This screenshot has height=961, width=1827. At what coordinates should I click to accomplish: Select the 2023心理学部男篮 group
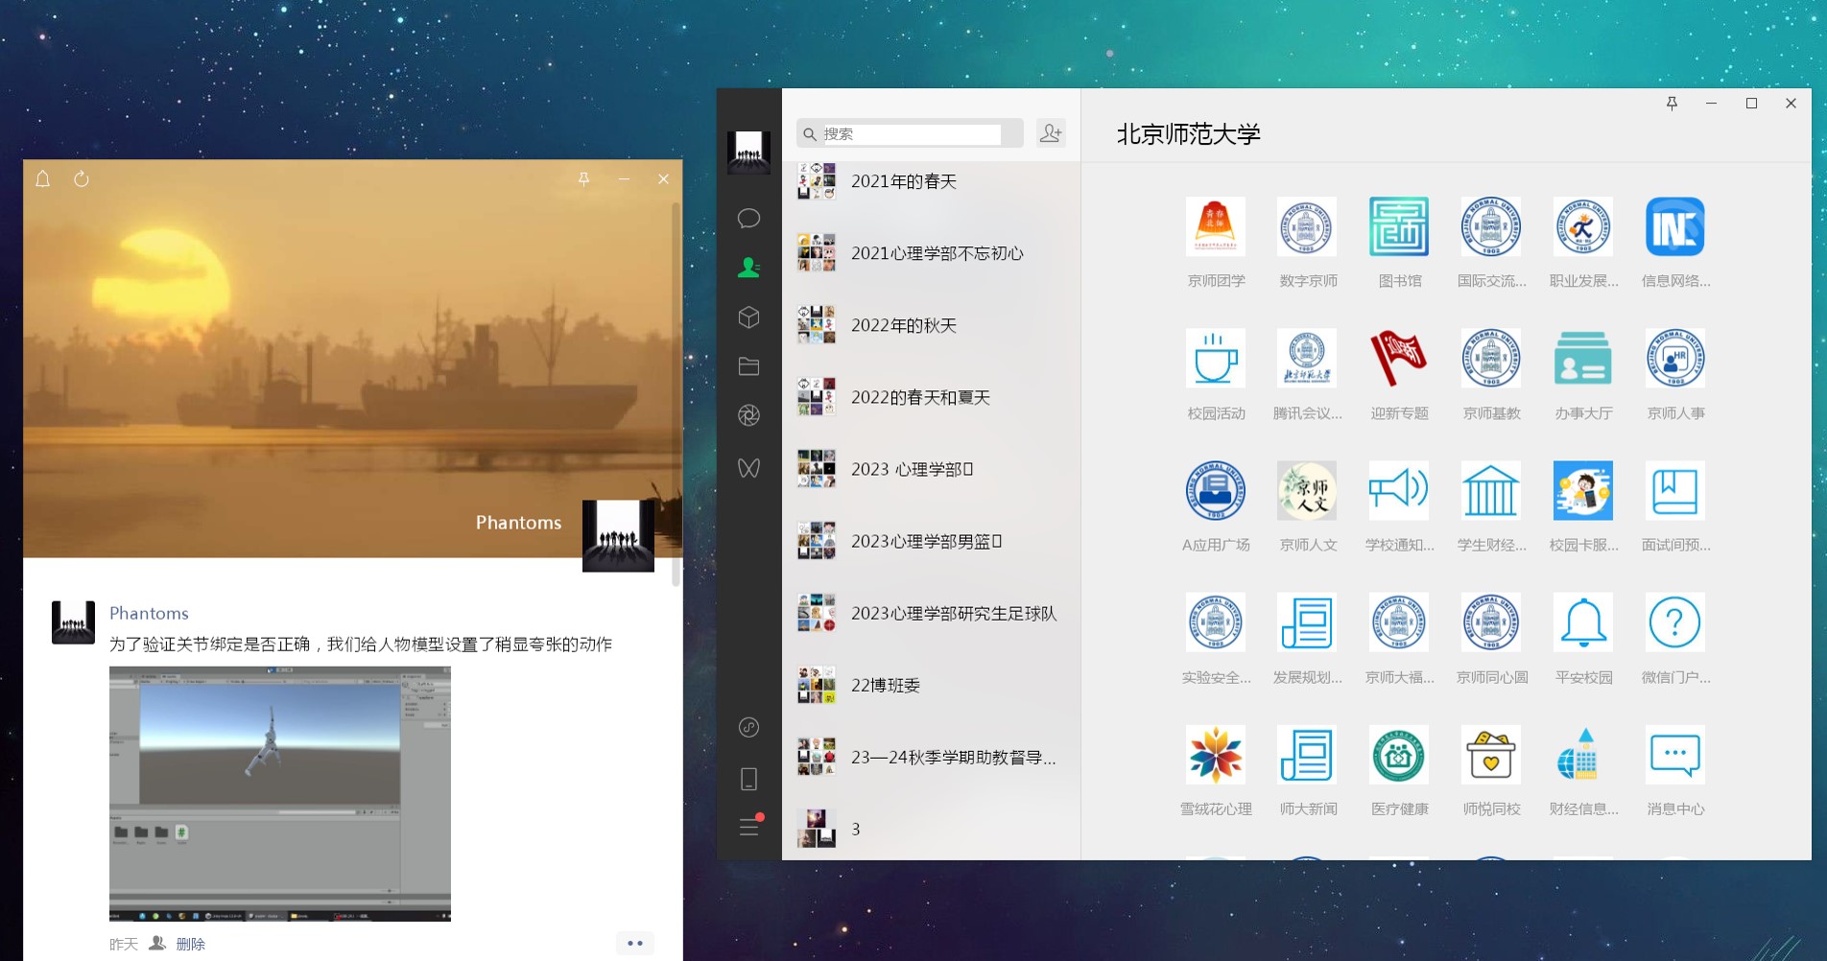click(931, 541)
